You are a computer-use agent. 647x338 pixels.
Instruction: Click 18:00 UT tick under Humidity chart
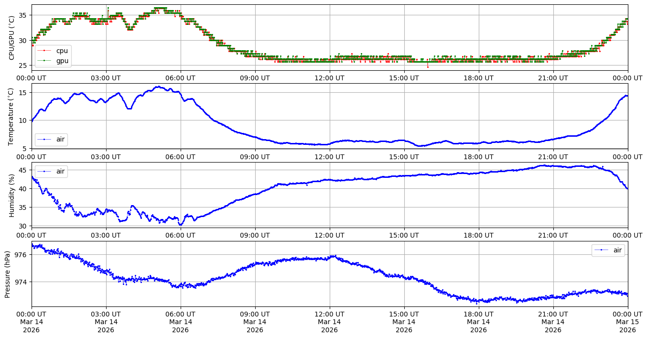coord(478,235)
